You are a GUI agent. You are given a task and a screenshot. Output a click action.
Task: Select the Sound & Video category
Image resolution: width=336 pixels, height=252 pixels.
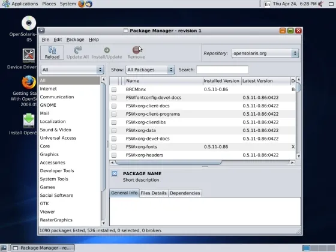pyautogui.click(x=70, y=130)
